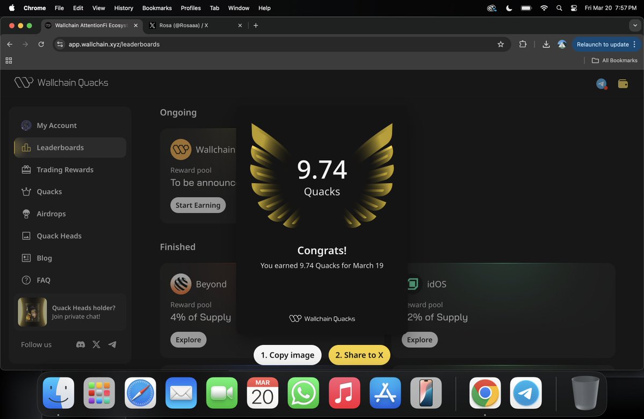Click 1. Copy image button
This screenshot has width=644, height=419.
[x=287, y=355]
